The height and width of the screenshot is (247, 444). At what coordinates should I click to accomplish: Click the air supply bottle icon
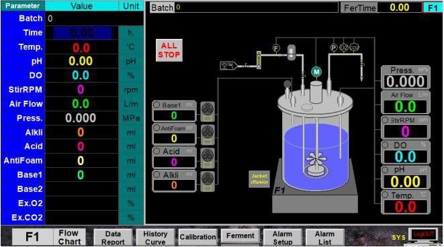229,66
